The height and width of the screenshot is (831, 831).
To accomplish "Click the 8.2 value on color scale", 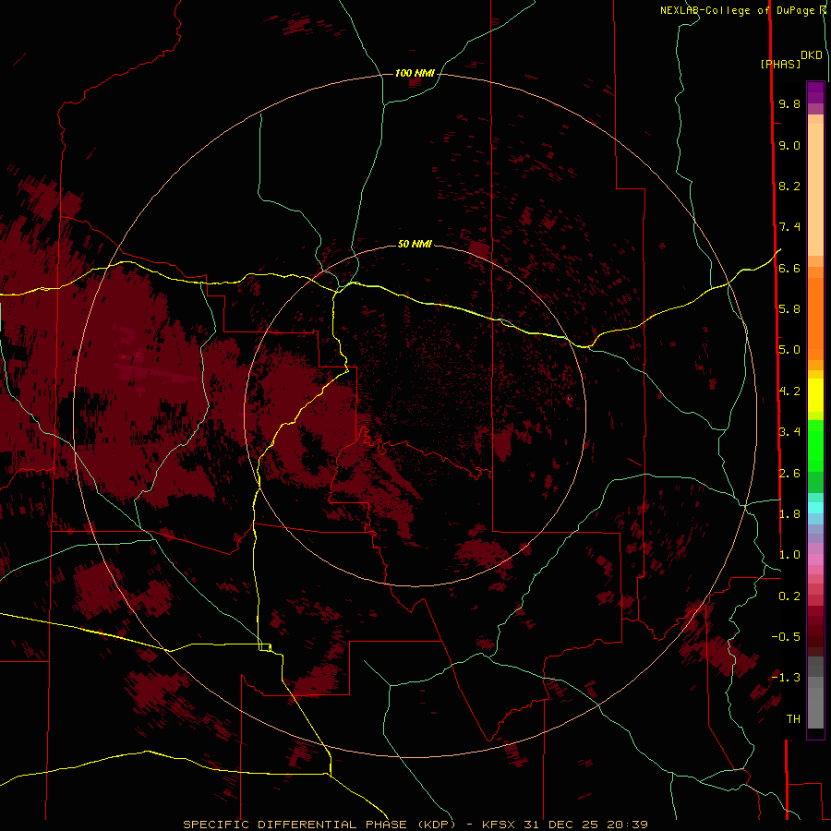I will [x=789, y=186].
